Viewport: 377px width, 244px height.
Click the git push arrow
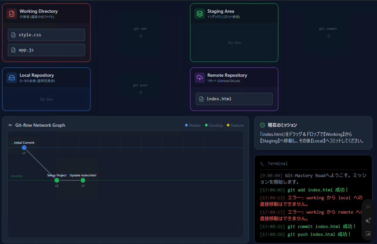point(140,92)
